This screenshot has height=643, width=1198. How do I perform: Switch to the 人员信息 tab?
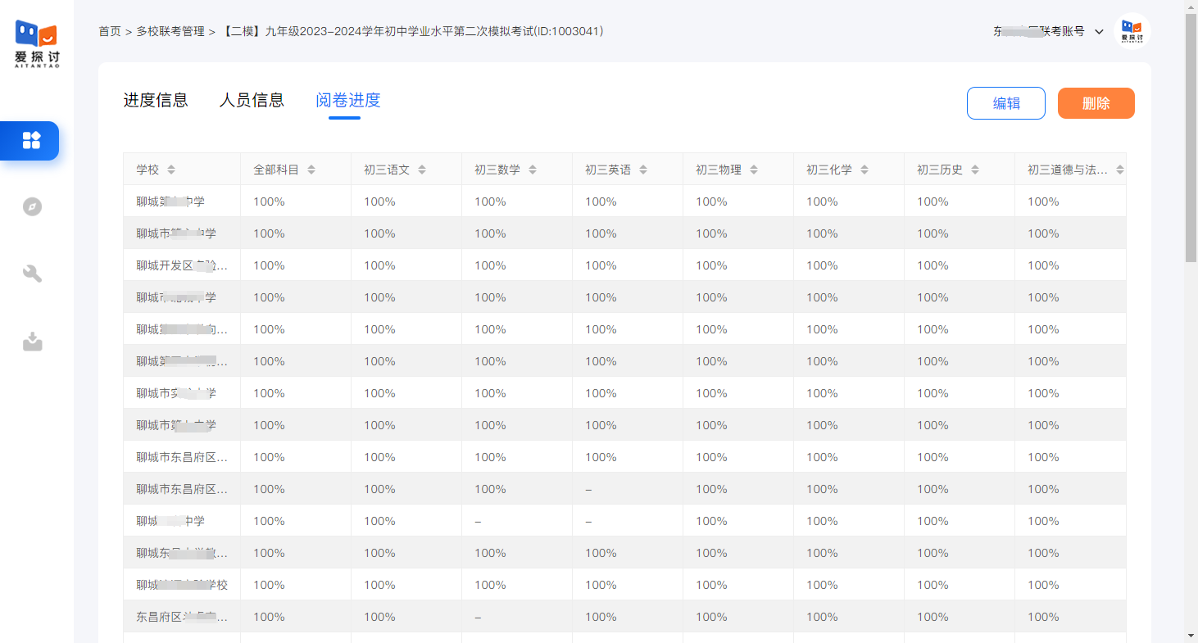(x=252, y=101)
